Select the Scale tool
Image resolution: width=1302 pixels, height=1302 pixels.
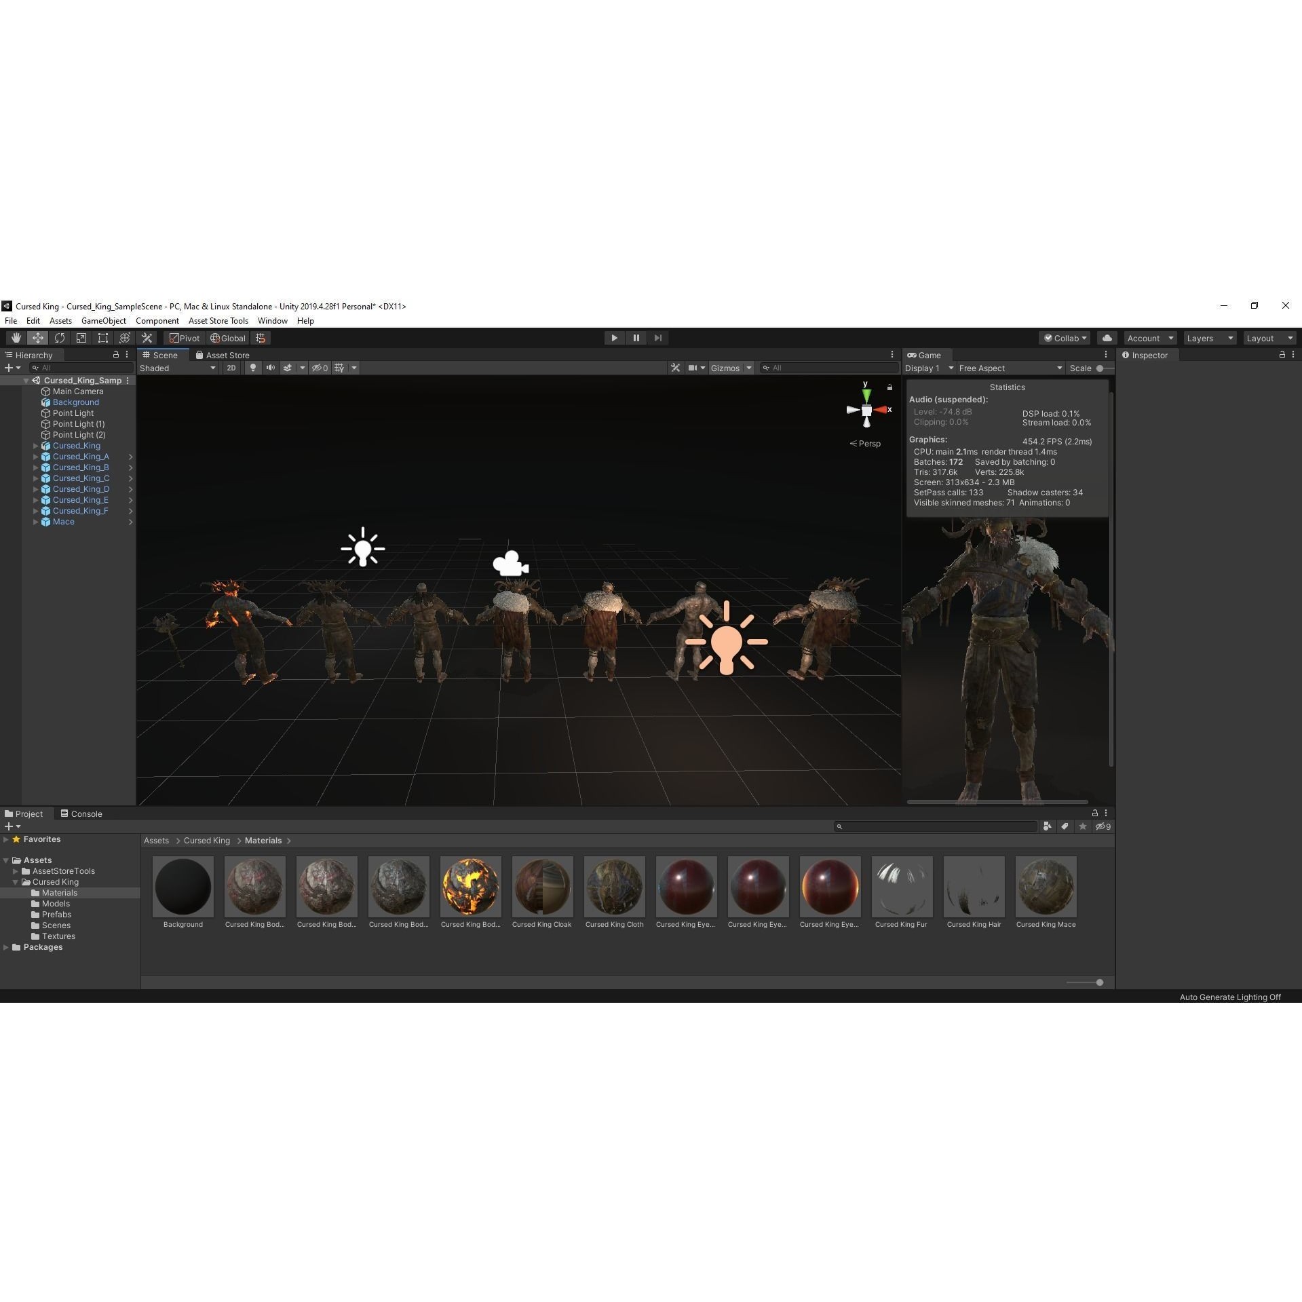point(81,337)
